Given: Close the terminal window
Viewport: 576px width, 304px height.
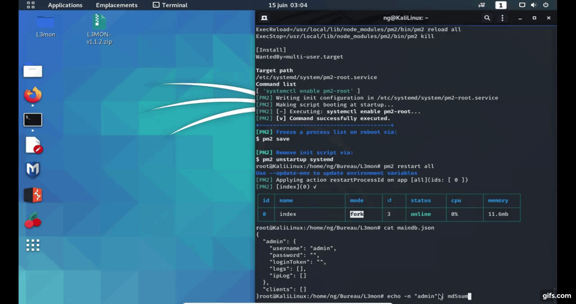Looking at the screenshot, I should tap(549, 18).
